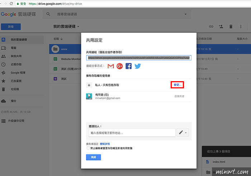This screenshot has height=176, width=251.
Task: Click 升級儲存空間 upgrade storage
Action: coord(16,121)
